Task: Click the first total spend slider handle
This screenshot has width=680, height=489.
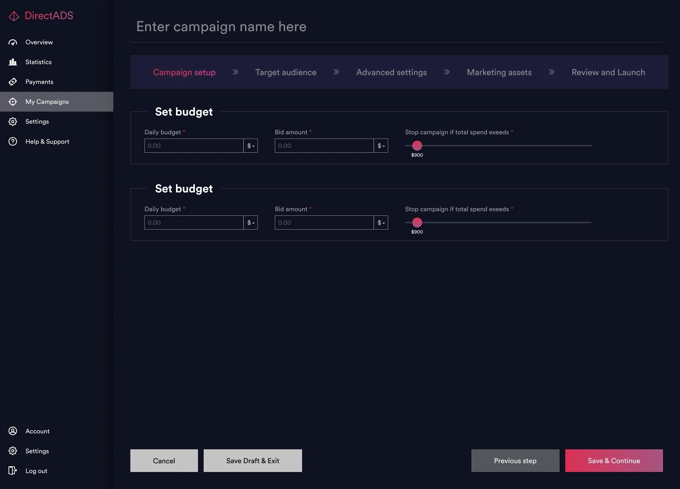Action: pyautogui.click(x=417, y=146)
